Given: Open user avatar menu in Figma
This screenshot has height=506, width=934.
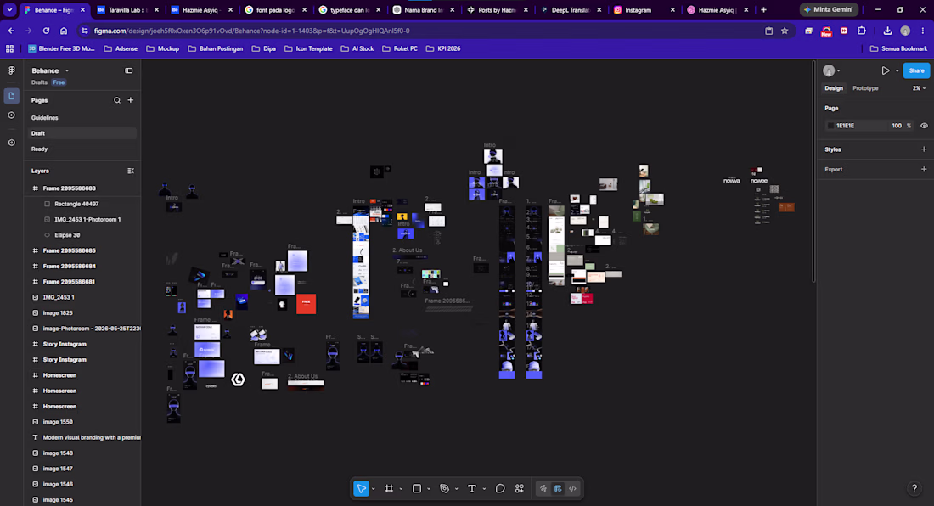Looking at the screenshot, I should [x=831, y=70].
